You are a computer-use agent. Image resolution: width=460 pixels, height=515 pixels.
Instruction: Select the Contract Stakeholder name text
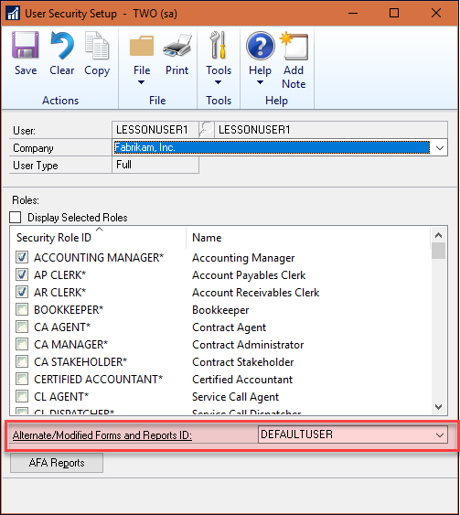click(243, 362)
